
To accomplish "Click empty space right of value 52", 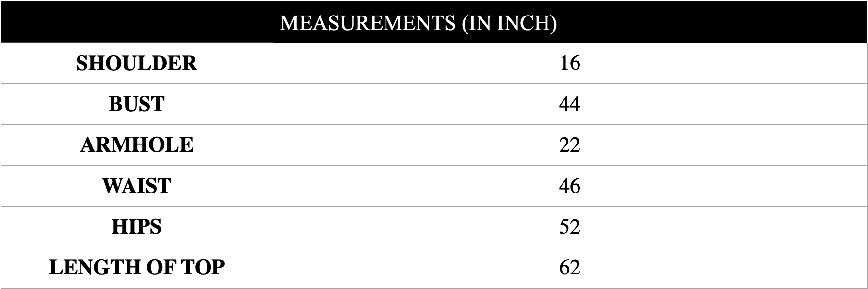I will click(x=723, y=226).
